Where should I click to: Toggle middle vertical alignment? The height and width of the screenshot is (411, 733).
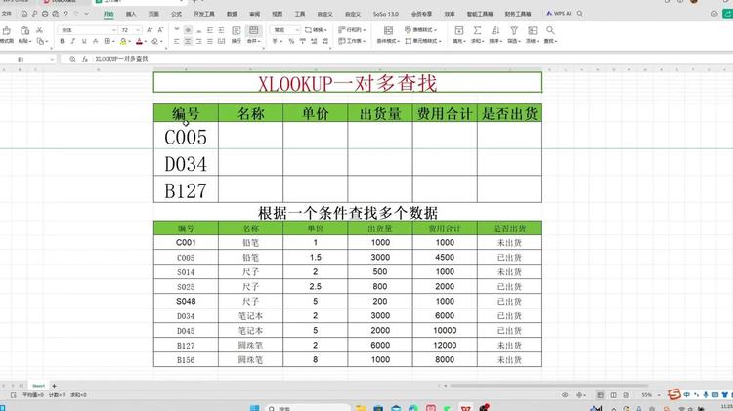point(188,30)
